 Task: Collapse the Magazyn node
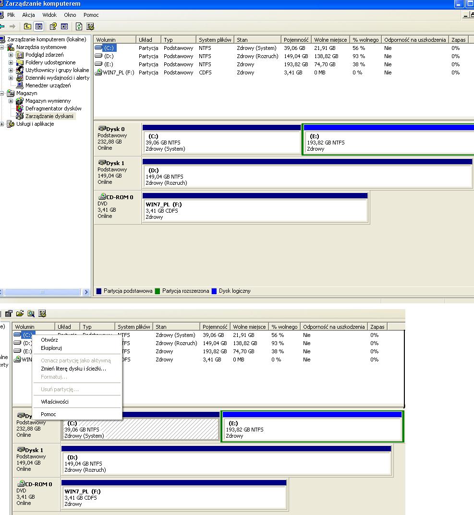(2, 93)
